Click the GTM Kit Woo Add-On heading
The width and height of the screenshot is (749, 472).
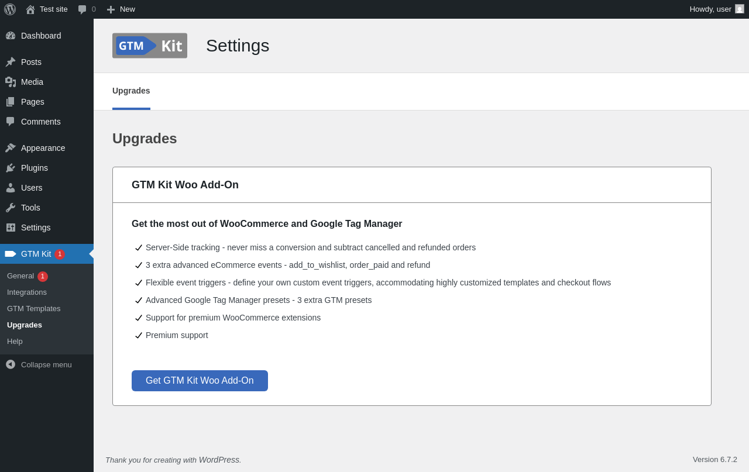tap(185, 185)
